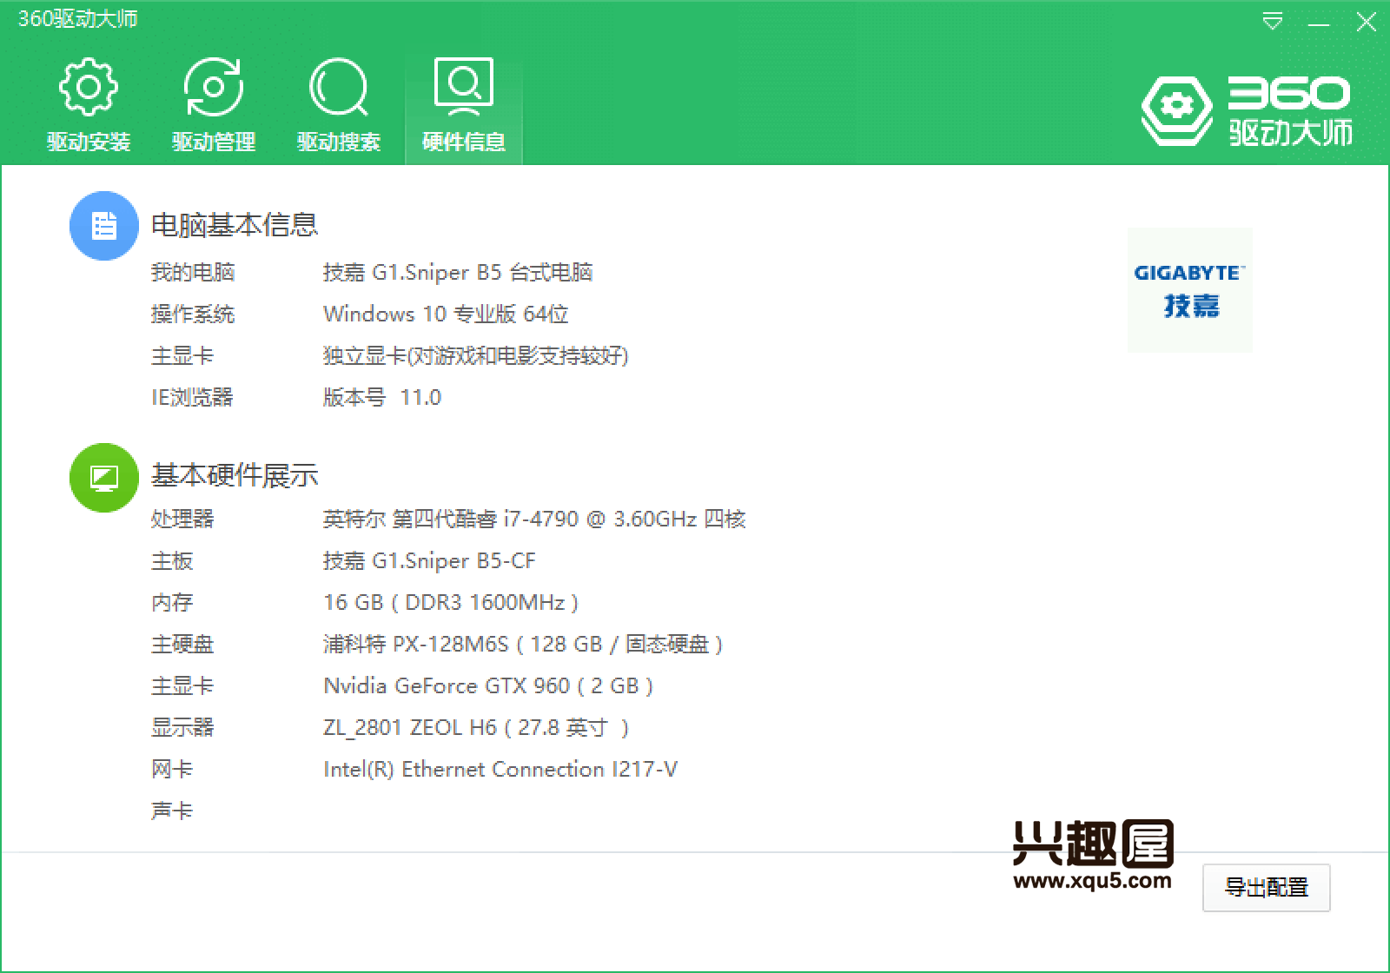Click the blue 电脑基本信息 document icon

tap(104, 226)
